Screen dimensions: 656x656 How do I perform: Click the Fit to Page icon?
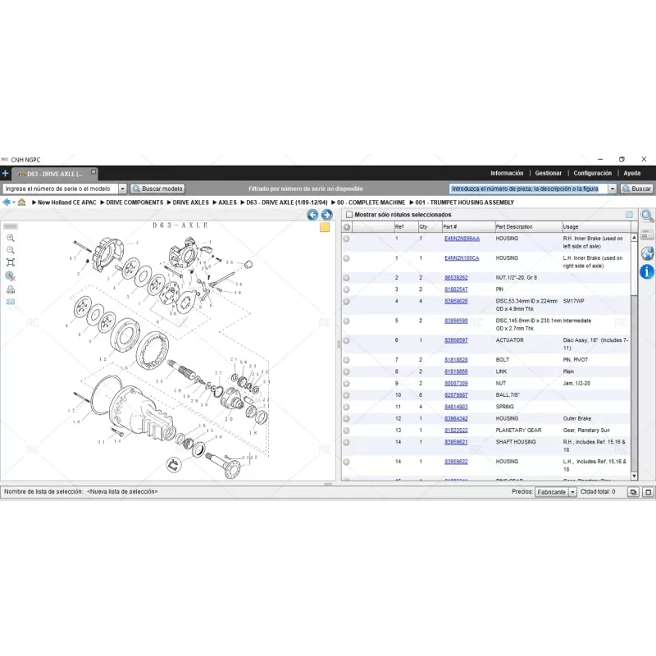(x=11, y=262)
